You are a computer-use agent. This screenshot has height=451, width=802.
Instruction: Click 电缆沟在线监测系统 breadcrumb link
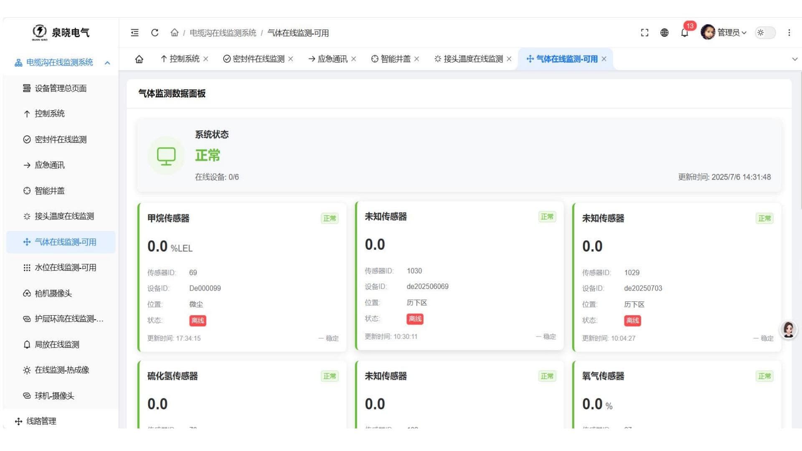point(223,33)
